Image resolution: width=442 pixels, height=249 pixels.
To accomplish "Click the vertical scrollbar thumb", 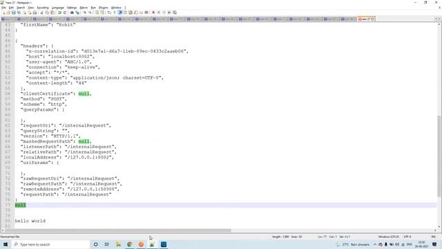I will coord(439,156).
